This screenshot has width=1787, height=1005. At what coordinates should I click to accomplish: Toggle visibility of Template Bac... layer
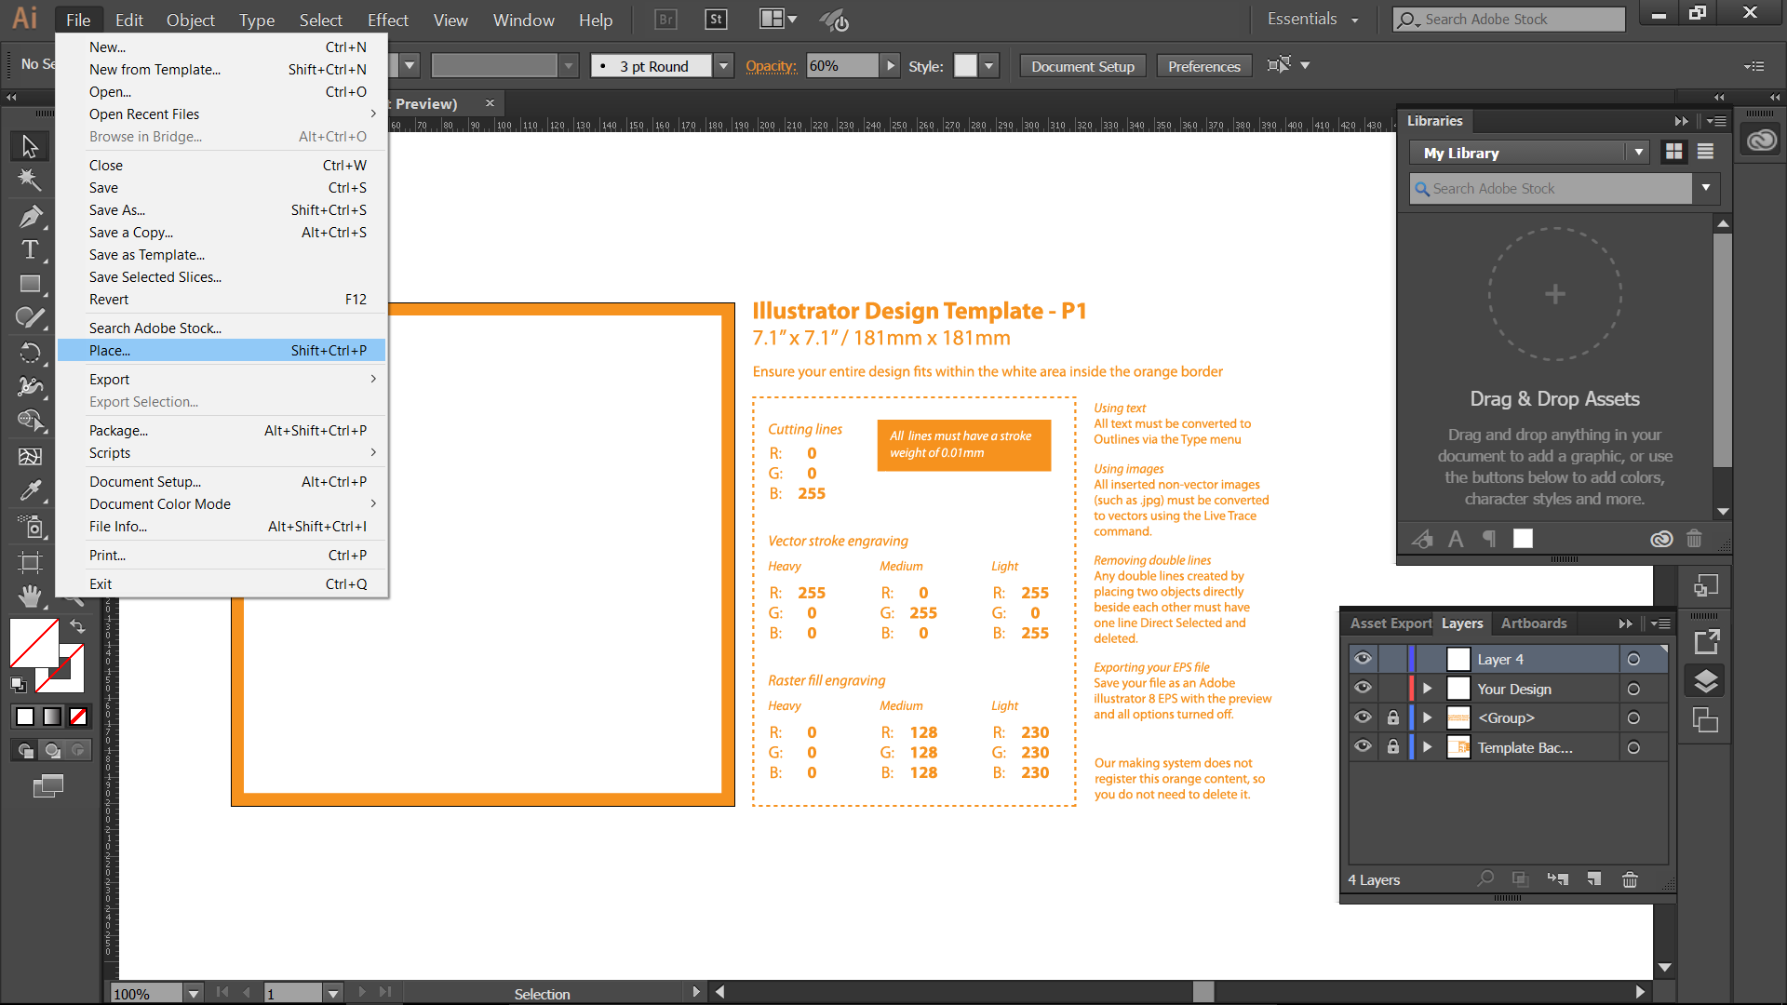click(1361, 747)
